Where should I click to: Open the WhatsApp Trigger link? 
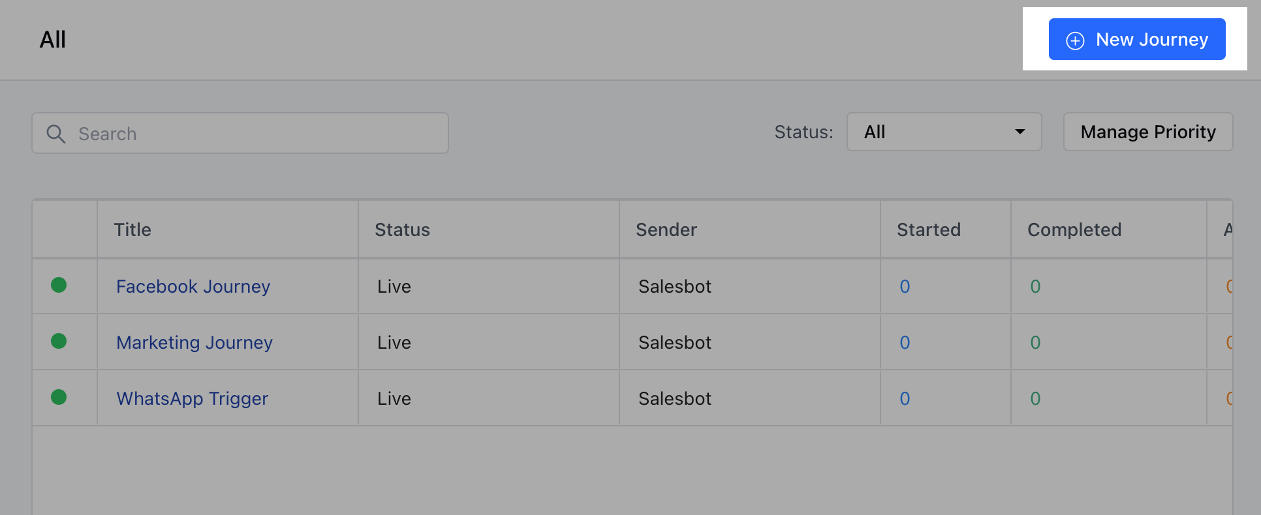(x=193, y=398)
